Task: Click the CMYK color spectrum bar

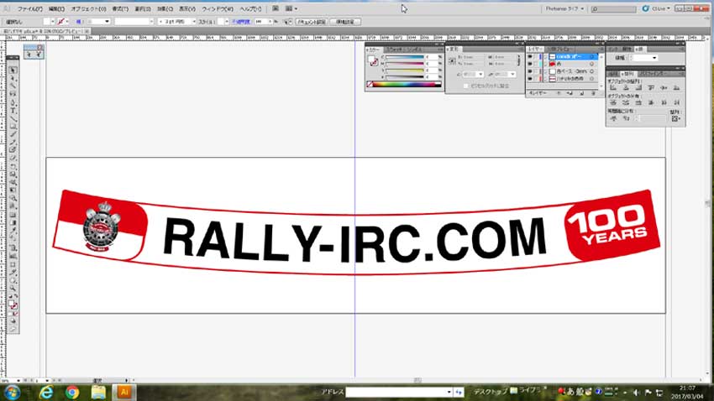Action: pyautogui.click(x=404, y=84)
